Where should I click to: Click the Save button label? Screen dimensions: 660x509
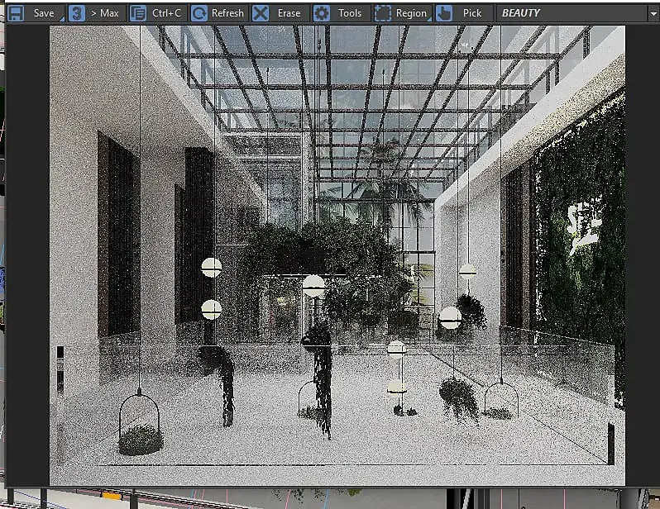point(44,13)
